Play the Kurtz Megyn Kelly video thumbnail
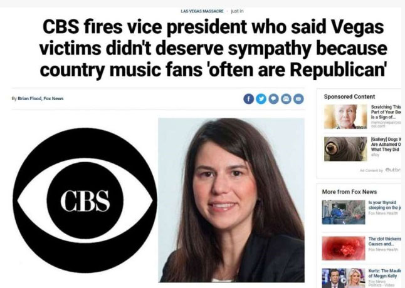Viewport: 405px width, 288px height. point(344,278)
